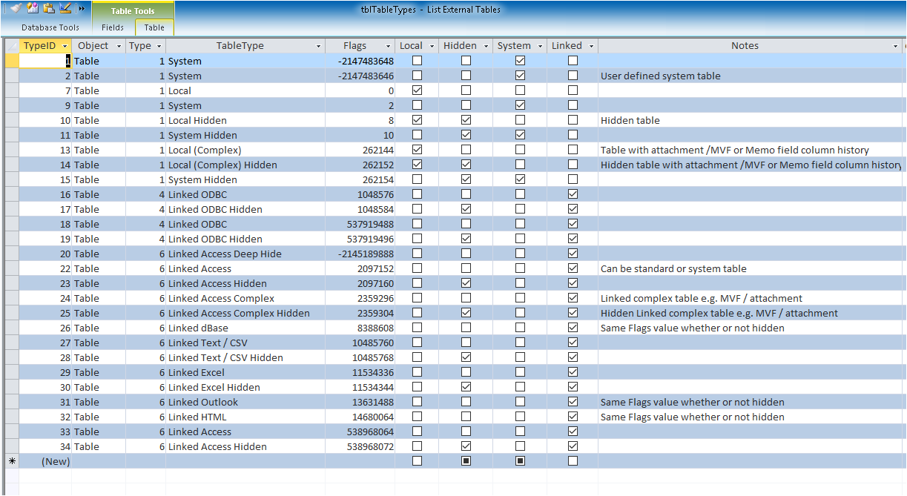Click the Object cell in the TypeID 34 row

pyautogui.click(x=99, y=446)
